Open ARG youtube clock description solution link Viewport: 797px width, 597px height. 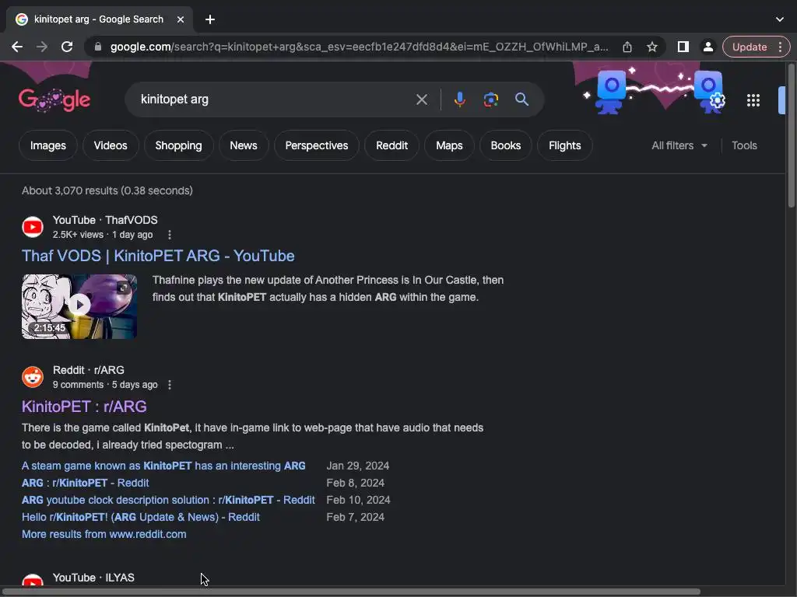pyautogui.click(x=168, y=500)
